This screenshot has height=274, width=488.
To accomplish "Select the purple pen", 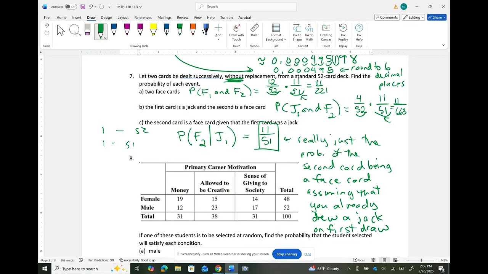I will (x=140, y=30).
